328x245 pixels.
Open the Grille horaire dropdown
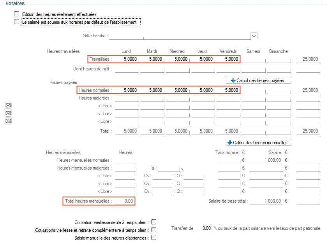click(254, 36)
